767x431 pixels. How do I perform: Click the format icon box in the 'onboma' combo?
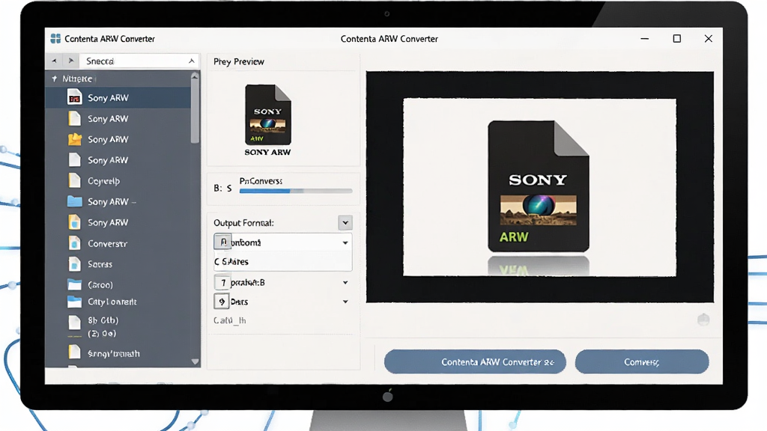pyautogui.click(x=222, y=242)
